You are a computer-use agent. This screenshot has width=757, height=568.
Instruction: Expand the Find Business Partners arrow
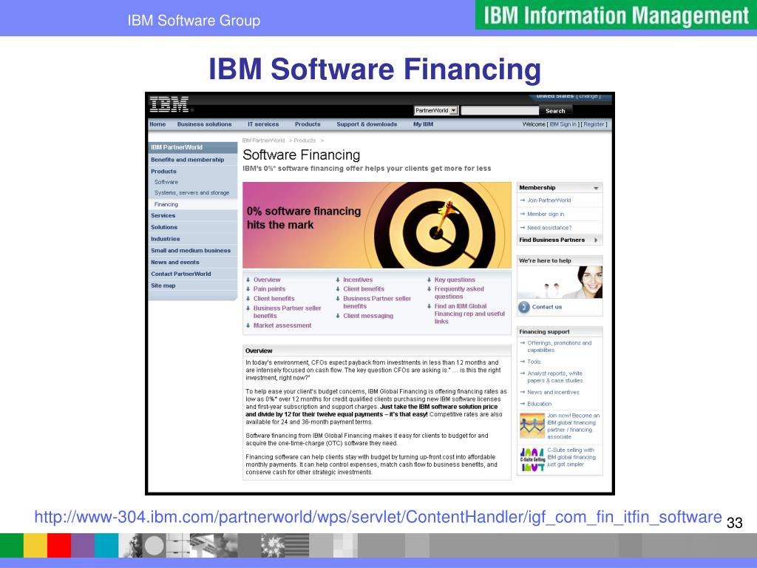point(597,240)
